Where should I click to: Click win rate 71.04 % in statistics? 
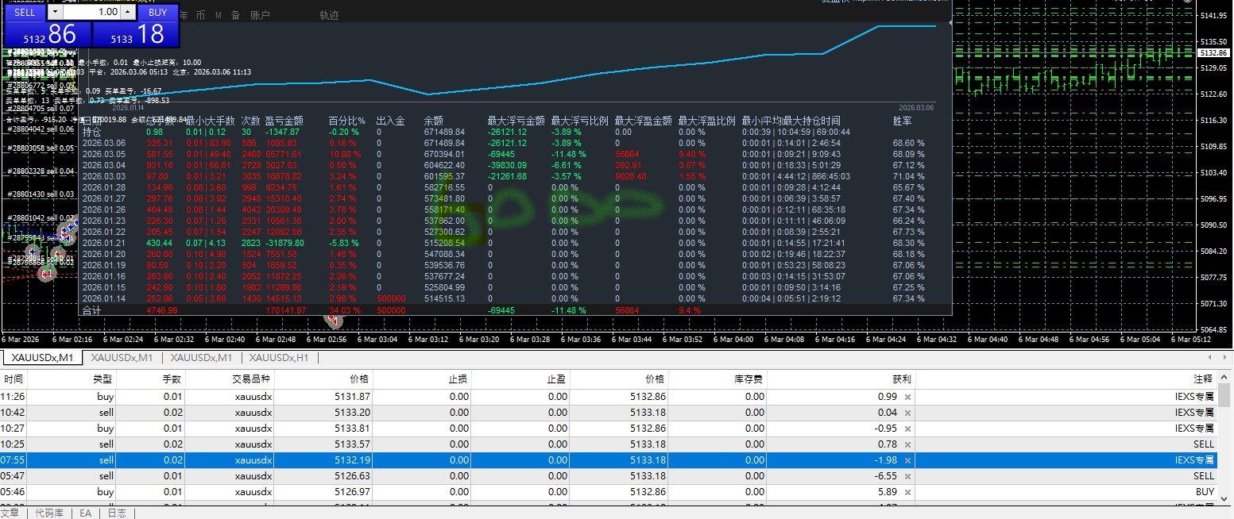909,176
